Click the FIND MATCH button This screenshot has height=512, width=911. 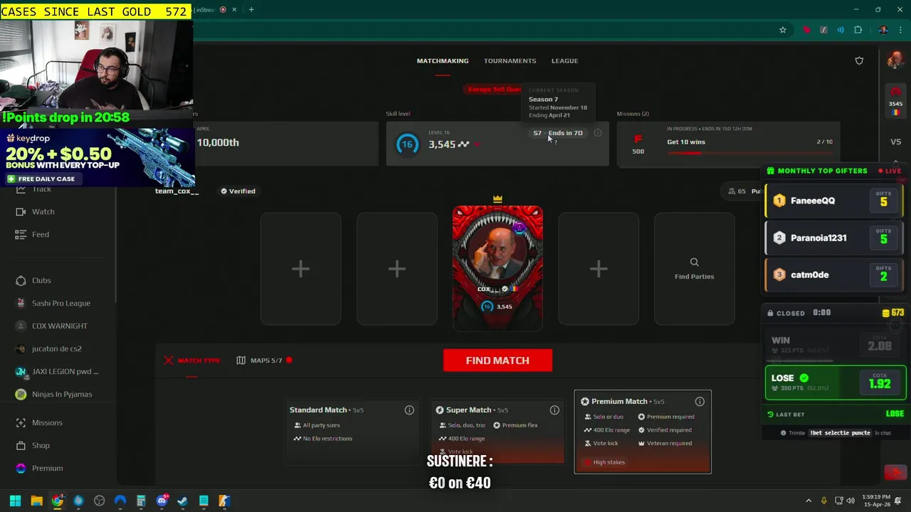click(x=497, y=361)
